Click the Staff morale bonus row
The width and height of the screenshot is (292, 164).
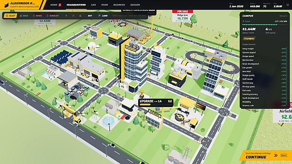coord(264,79)
